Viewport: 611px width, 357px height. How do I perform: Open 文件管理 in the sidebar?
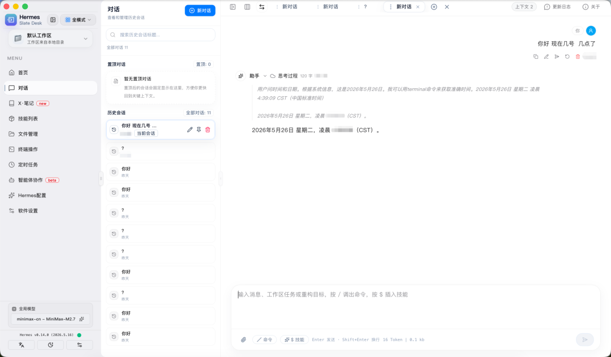coord(51,134)
